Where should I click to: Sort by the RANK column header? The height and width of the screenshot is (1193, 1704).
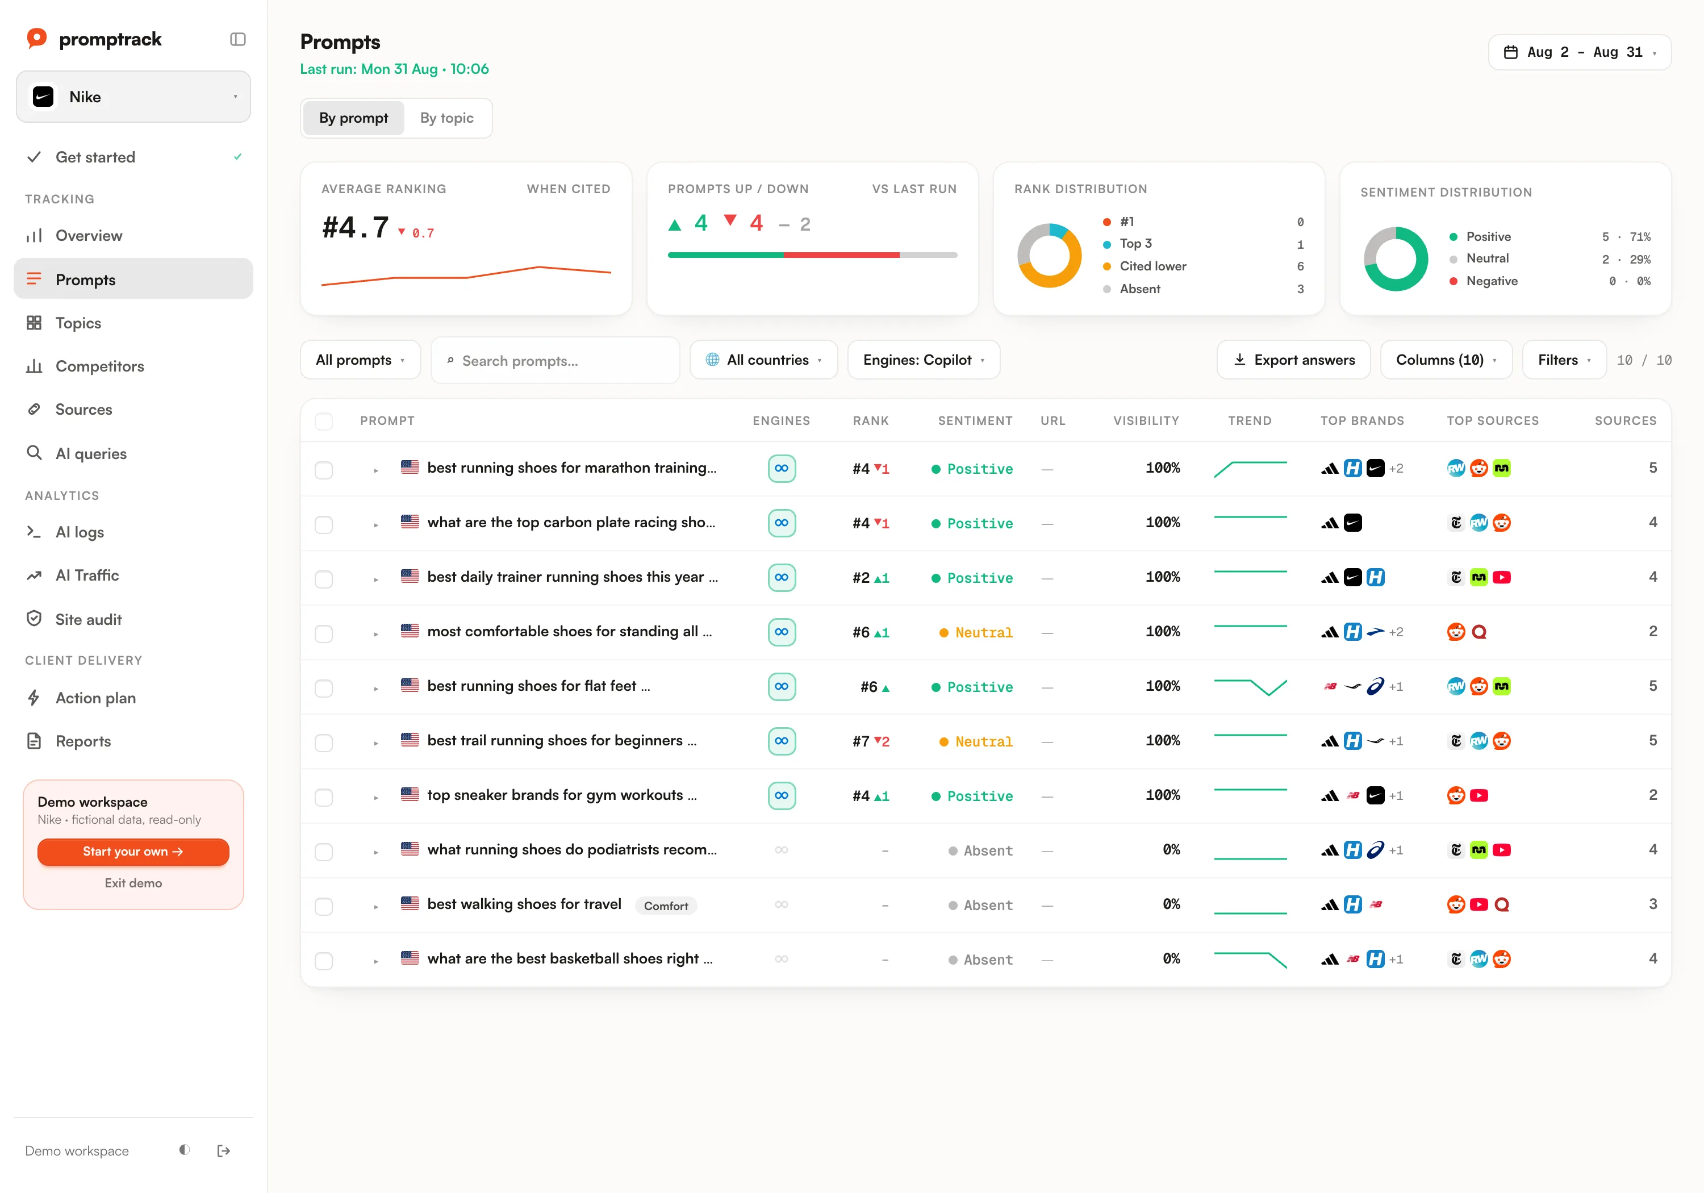click(871, 421)
